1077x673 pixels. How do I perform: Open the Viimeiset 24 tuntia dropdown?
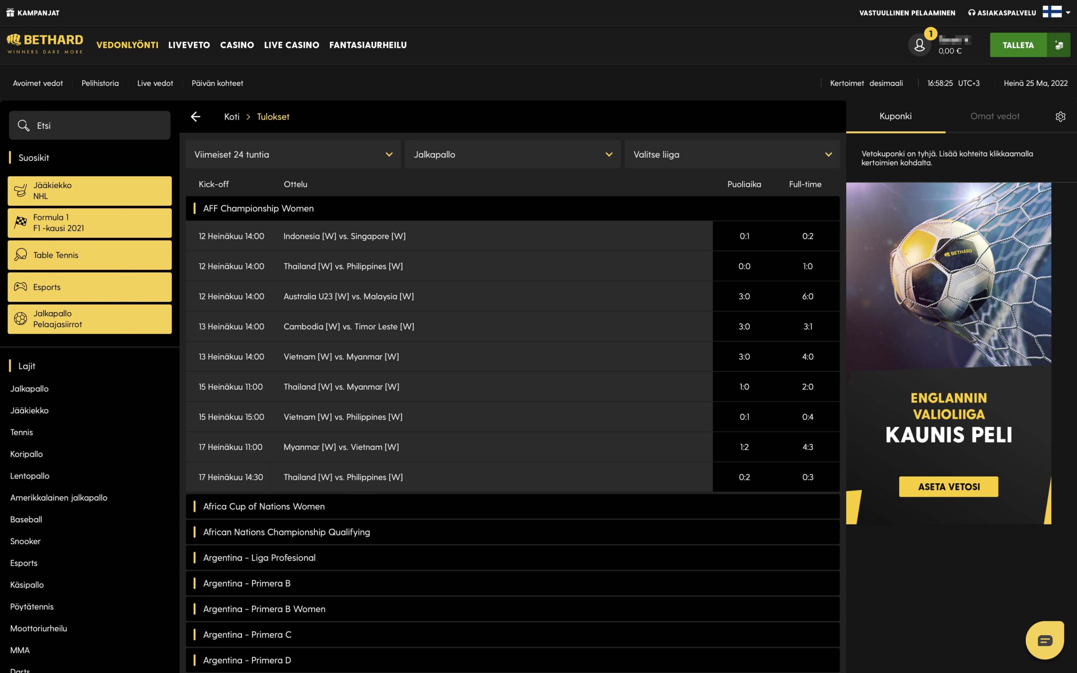click(293, 154)
